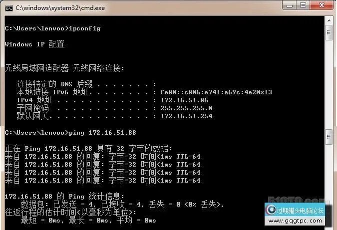Maximize the cmd.exe window
The width and height of the screenshot is (337, 230).
click(303, 5)
